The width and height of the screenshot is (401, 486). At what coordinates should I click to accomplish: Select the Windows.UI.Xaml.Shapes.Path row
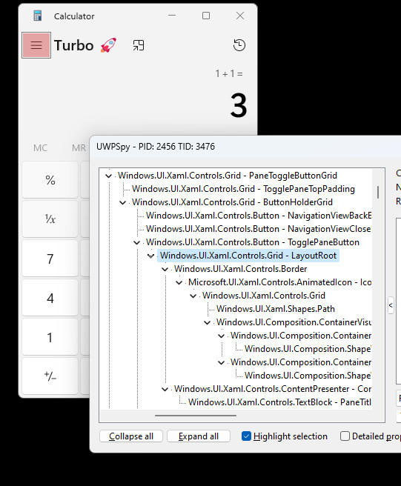(276, 309)
